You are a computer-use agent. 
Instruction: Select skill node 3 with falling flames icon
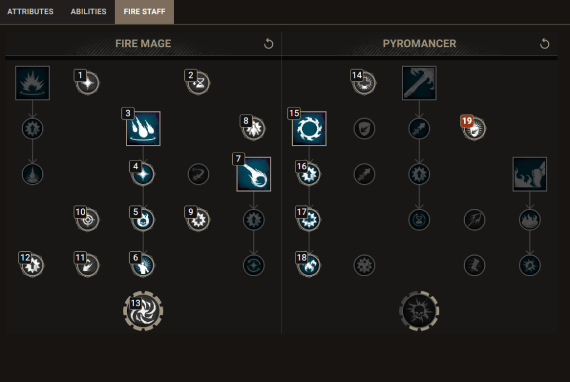coord(143,129)
